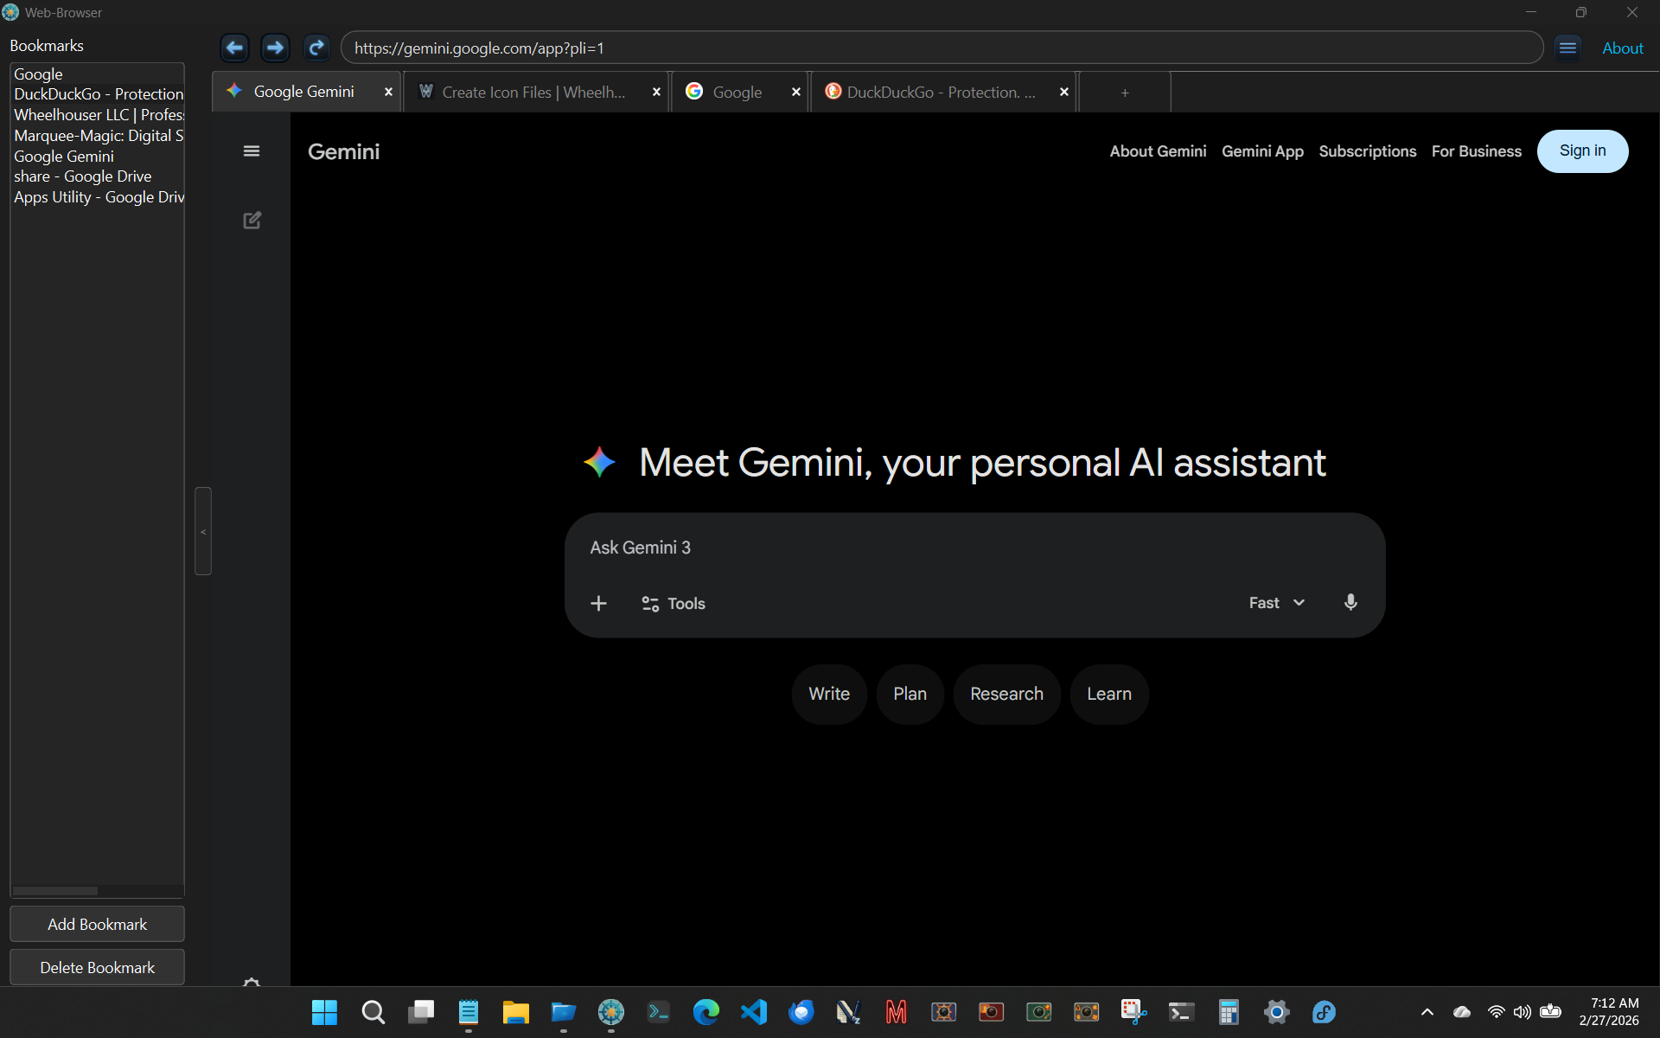1660x1038 pixels.
Task: Open Microsoft Edge from the taskbar
Action: click(706, 1012)
